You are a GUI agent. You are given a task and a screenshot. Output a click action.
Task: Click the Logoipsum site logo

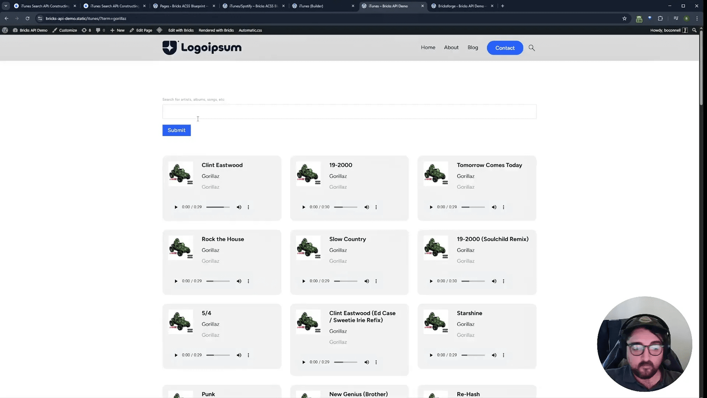click(x=202, y=48)
